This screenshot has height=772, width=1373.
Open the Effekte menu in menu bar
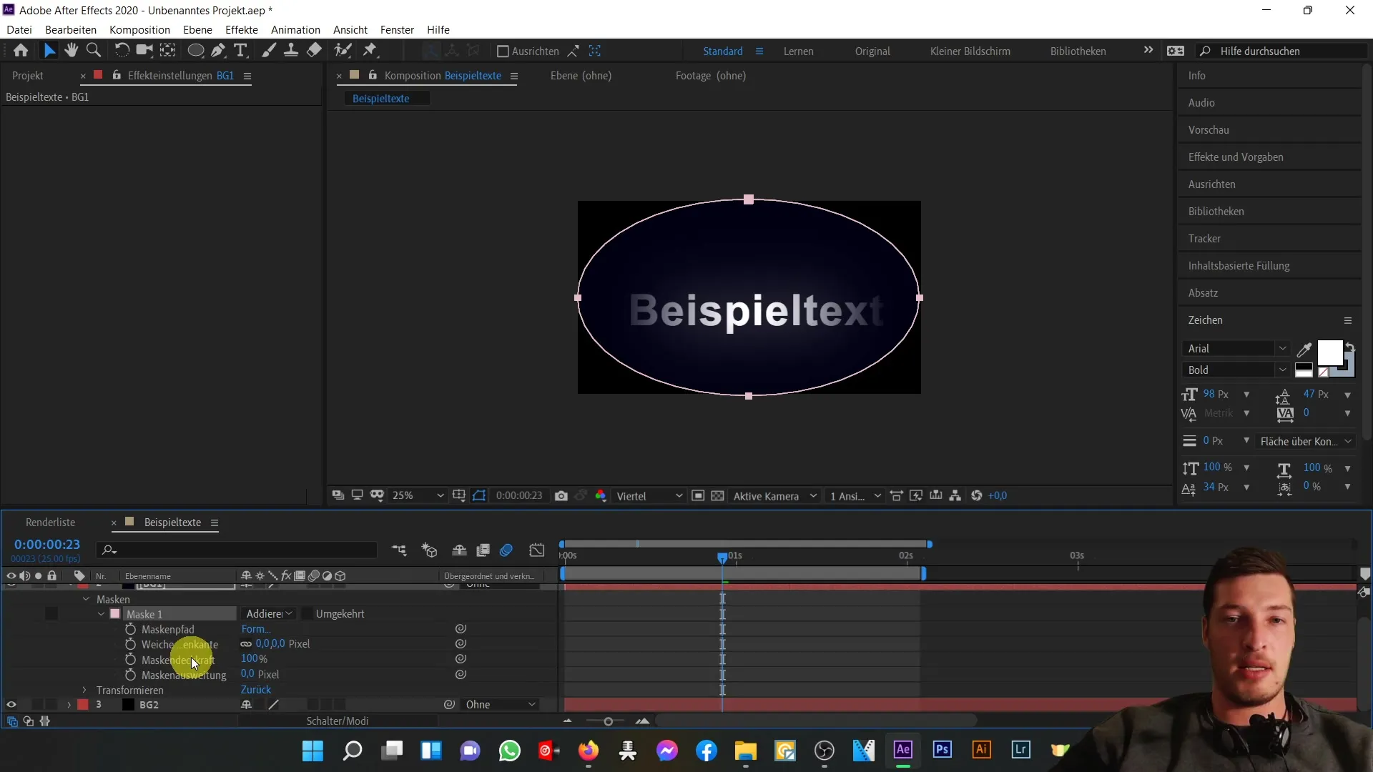click(x=242, y=29)
